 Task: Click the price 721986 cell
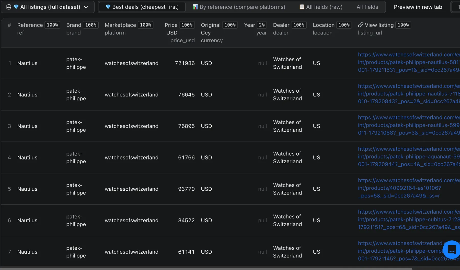185,63
